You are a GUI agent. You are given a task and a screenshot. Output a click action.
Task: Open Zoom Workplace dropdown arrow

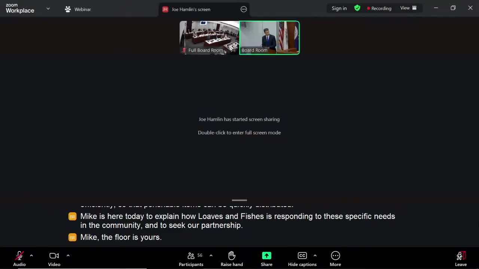tap(48, 8)
